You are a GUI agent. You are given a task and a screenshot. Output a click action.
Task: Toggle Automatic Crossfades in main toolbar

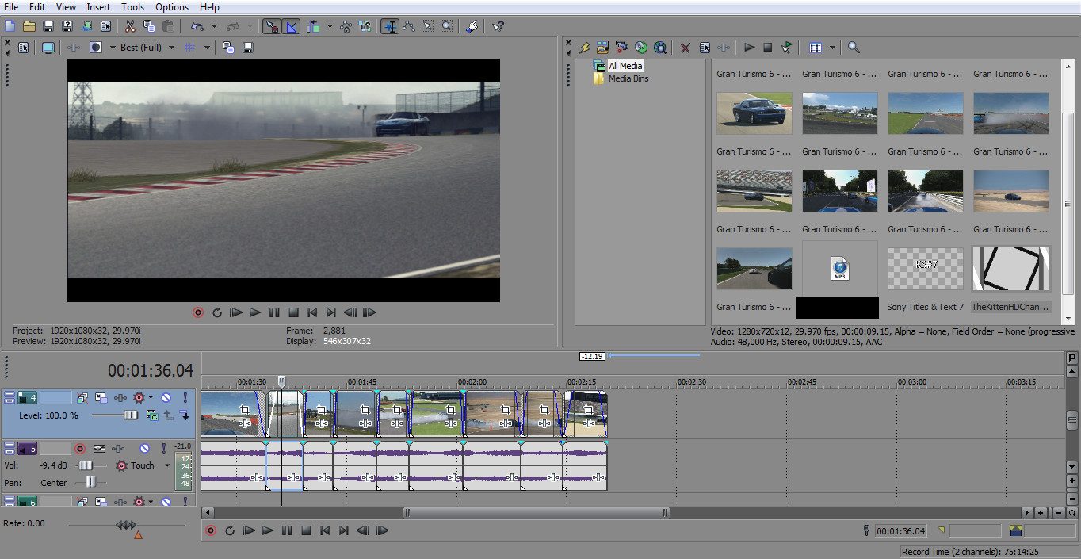click(291, 26)
